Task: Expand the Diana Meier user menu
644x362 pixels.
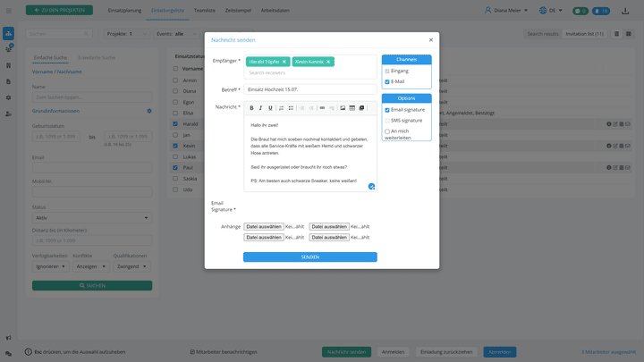Action: point(521,11)
